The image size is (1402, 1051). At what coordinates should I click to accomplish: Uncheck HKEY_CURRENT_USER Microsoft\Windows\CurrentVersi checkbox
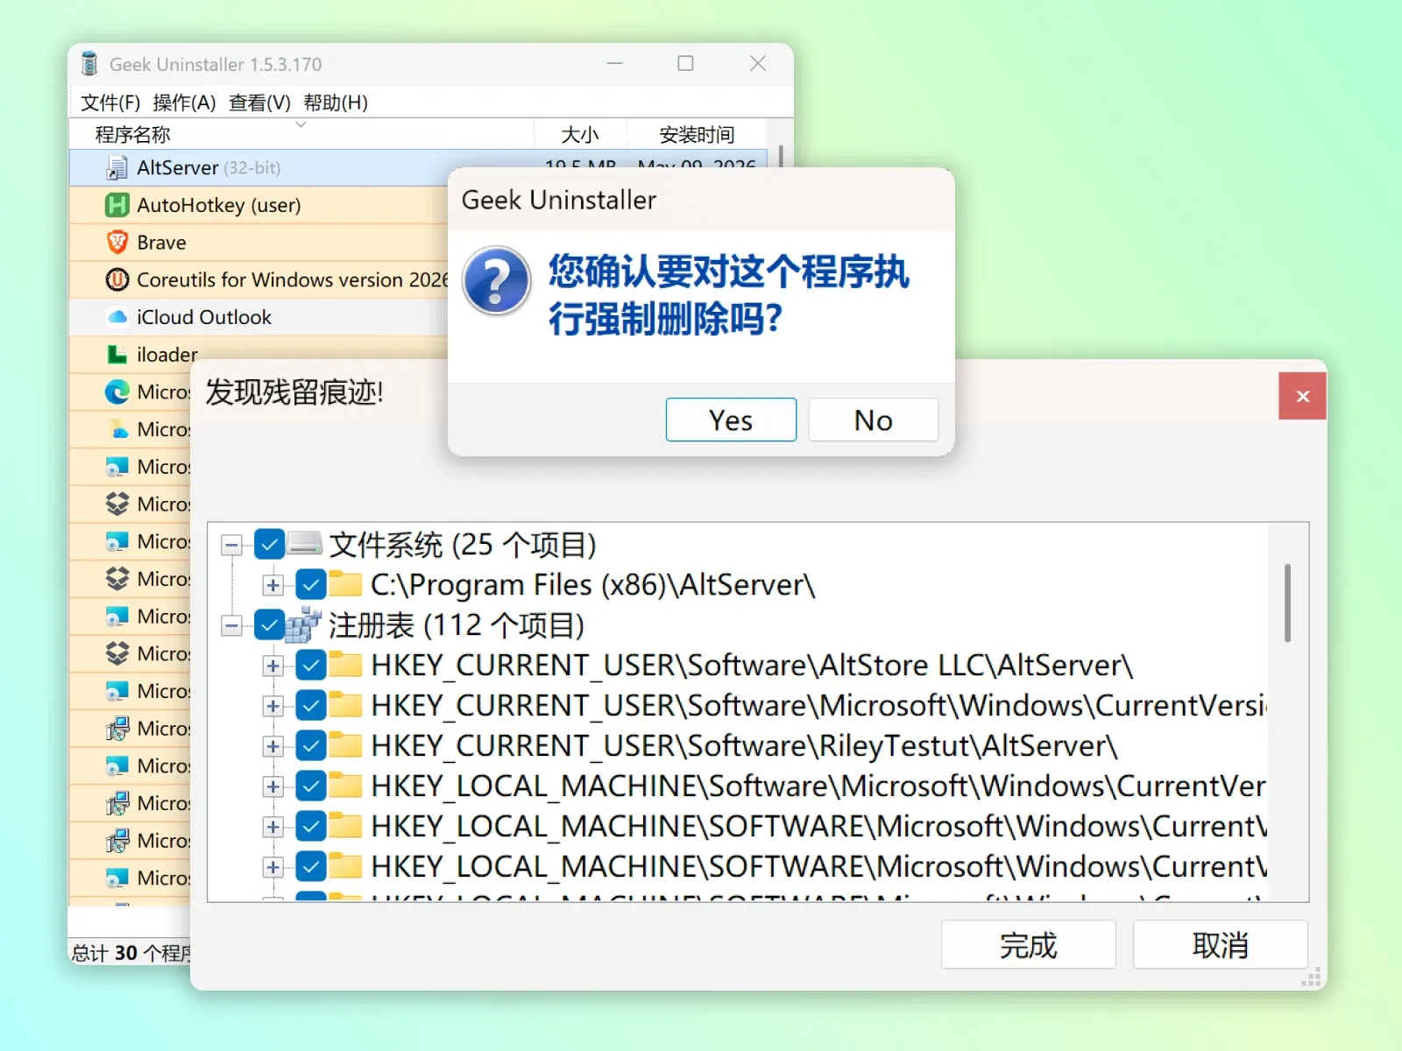[311, 705]
